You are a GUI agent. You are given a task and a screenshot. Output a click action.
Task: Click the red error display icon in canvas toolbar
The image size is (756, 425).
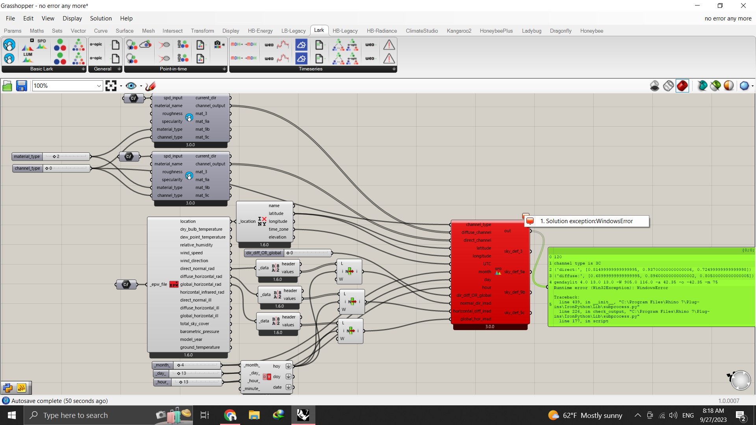[x=682, y=85]
